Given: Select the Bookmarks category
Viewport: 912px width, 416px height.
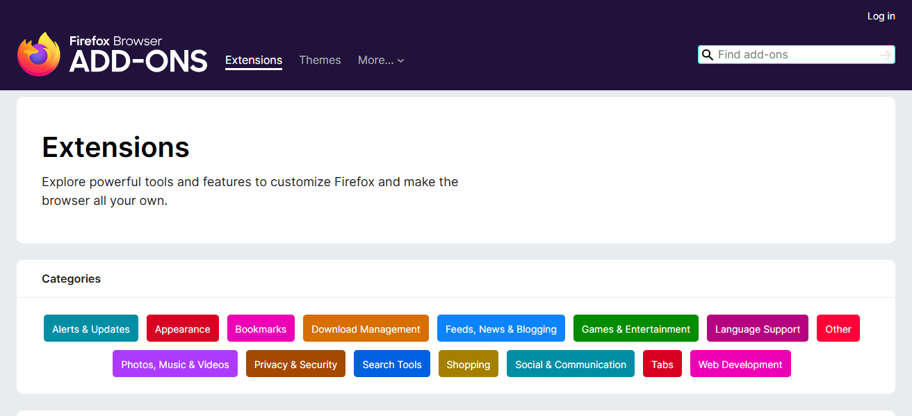Looking at the screenshot, I should (261, 328).
